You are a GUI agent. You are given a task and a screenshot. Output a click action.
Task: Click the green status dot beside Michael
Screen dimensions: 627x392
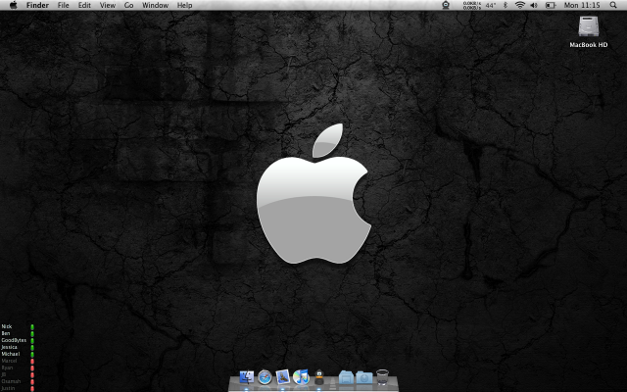32,355
